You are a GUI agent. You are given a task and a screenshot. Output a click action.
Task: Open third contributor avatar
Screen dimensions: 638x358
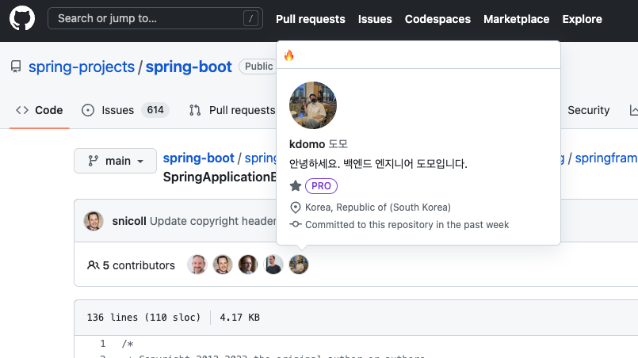point(248,265)
